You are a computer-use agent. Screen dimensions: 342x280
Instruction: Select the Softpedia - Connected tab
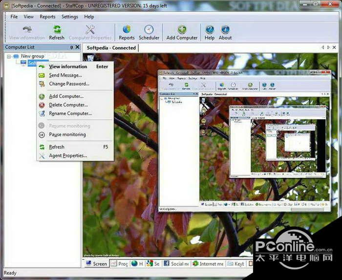click(x=111, y=48)
